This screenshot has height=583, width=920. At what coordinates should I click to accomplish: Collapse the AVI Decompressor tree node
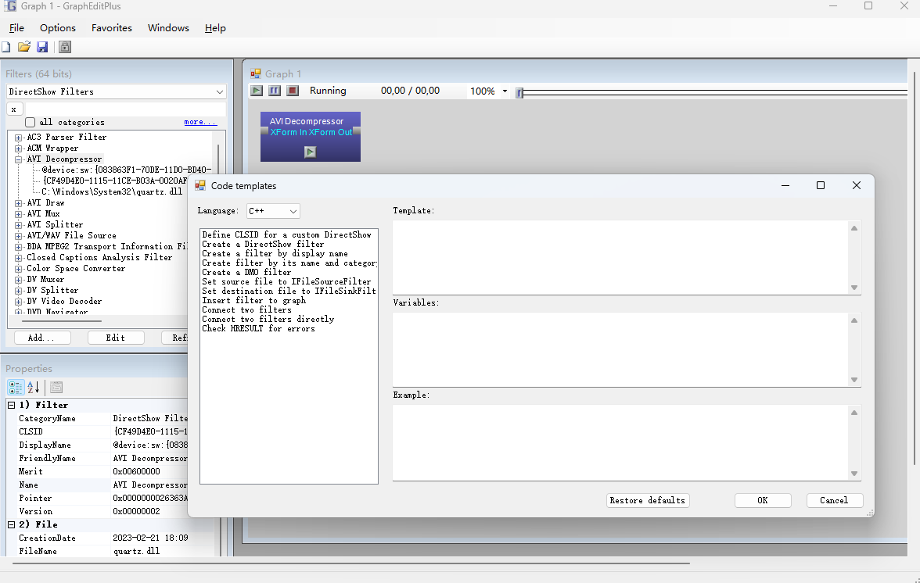(x=18, y=159)
